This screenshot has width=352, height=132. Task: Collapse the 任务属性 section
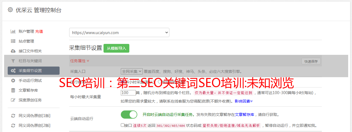[80, 61]
